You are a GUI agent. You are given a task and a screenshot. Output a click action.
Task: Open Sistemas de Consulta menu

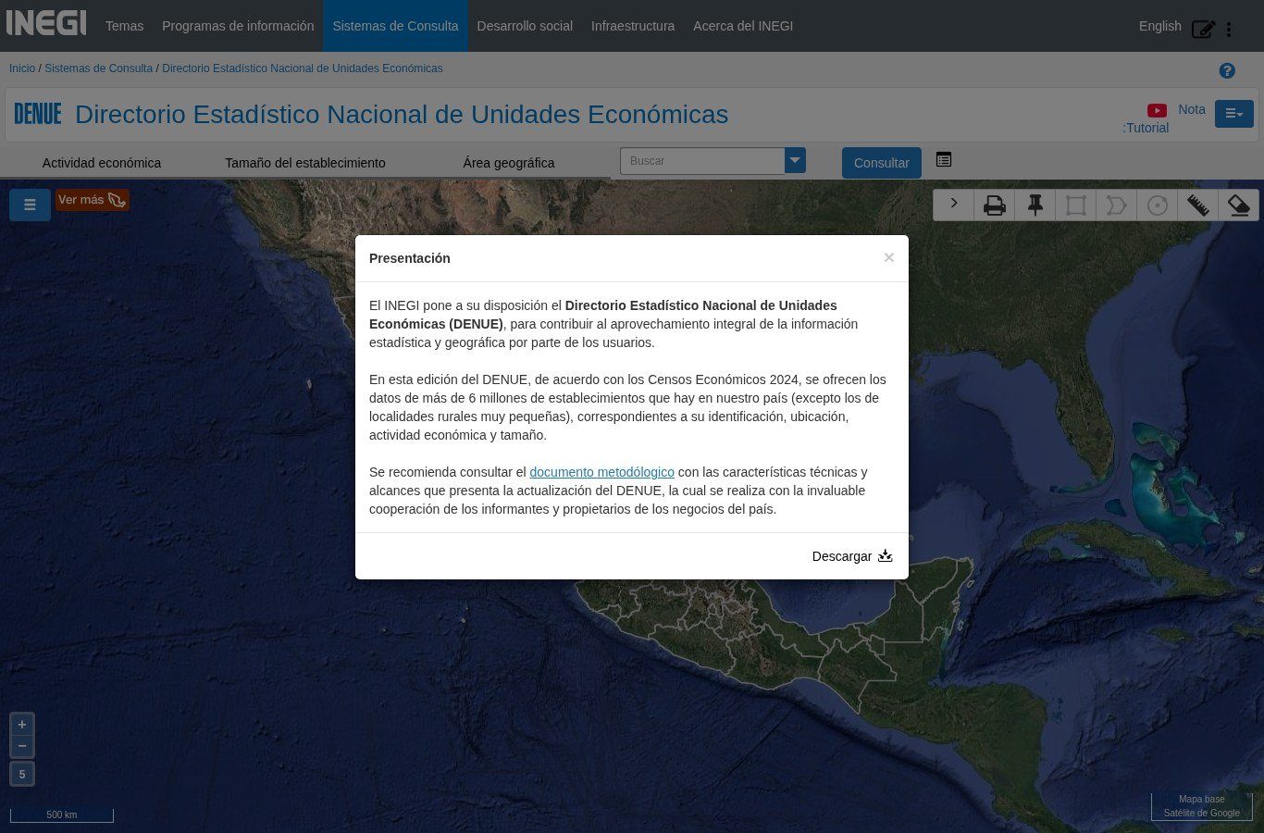tap(395, 26)
